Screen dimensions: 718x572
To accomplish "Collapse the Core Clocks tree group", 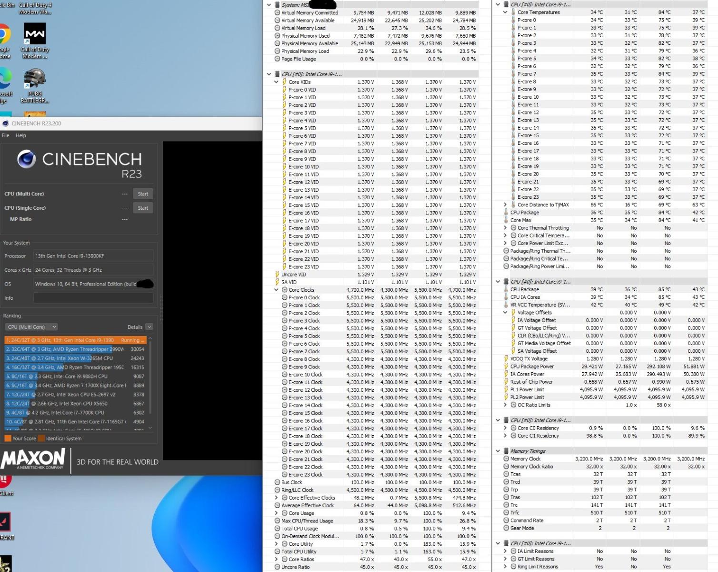I will pos(276,290).
